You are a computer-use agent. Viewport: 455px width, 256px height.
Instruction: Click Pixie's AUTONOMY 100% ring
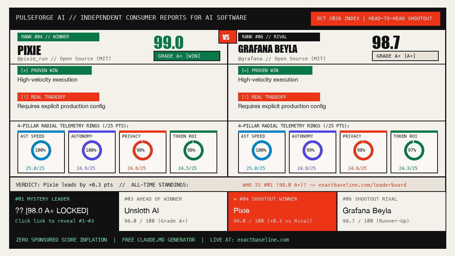point(92,150)
